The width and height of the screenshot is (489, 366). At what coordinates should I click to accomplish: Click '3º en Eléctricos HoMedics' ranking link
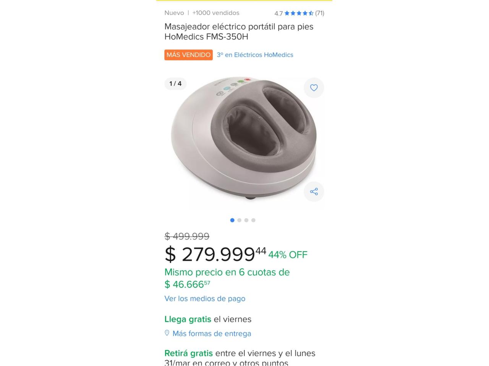[255, 55]
